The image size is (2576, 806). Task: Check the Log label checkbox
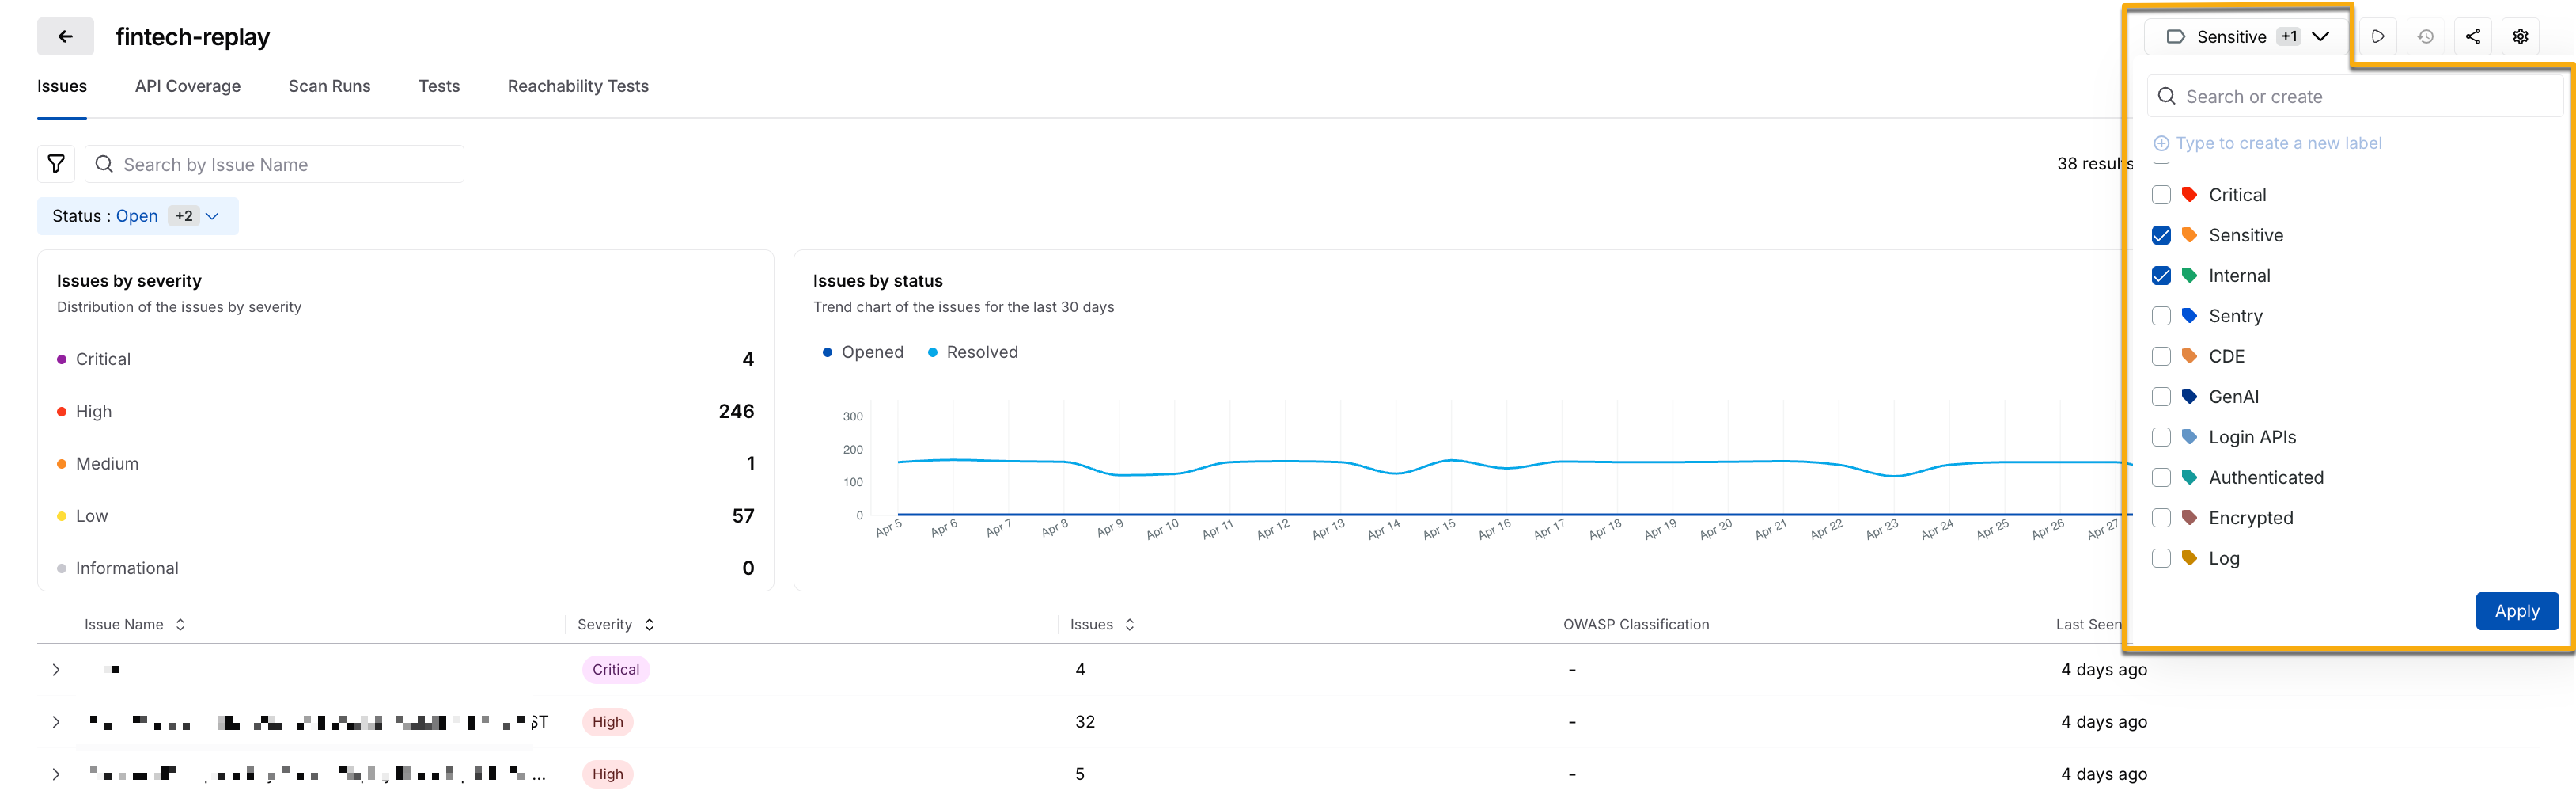2161,559
